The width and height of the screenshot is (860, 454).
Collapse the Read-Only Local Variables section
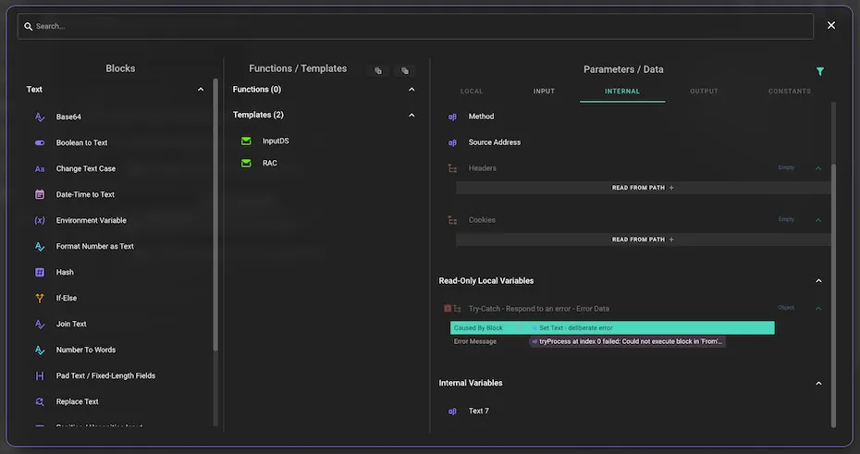coord(818,281)
